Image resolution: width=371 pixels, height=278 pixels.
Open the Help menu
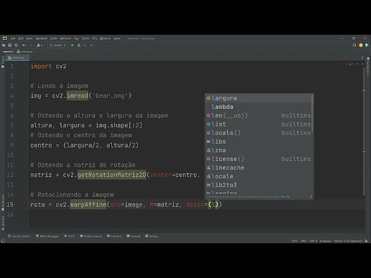[117, 38]
